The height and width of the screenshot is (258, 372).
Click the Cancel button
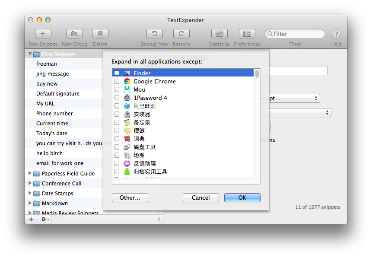point(201,197)
